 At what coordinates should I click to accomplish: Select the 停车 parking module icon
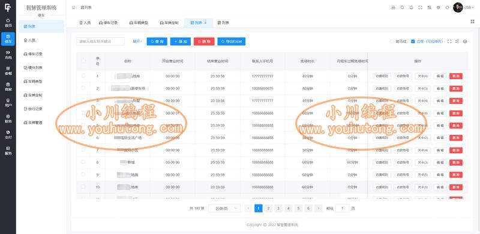(x=8, y=39)
